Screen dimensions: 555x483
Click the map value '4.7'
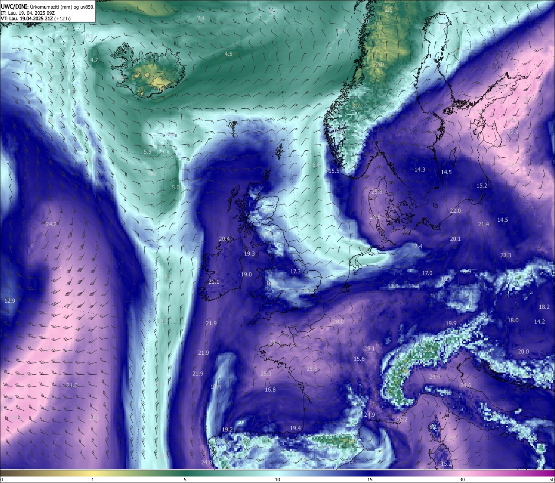(94, 60)
